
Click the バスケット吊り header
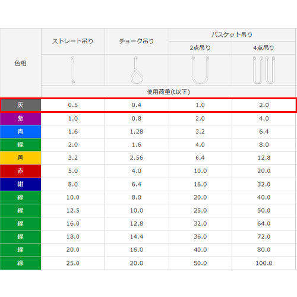(232, 35)
